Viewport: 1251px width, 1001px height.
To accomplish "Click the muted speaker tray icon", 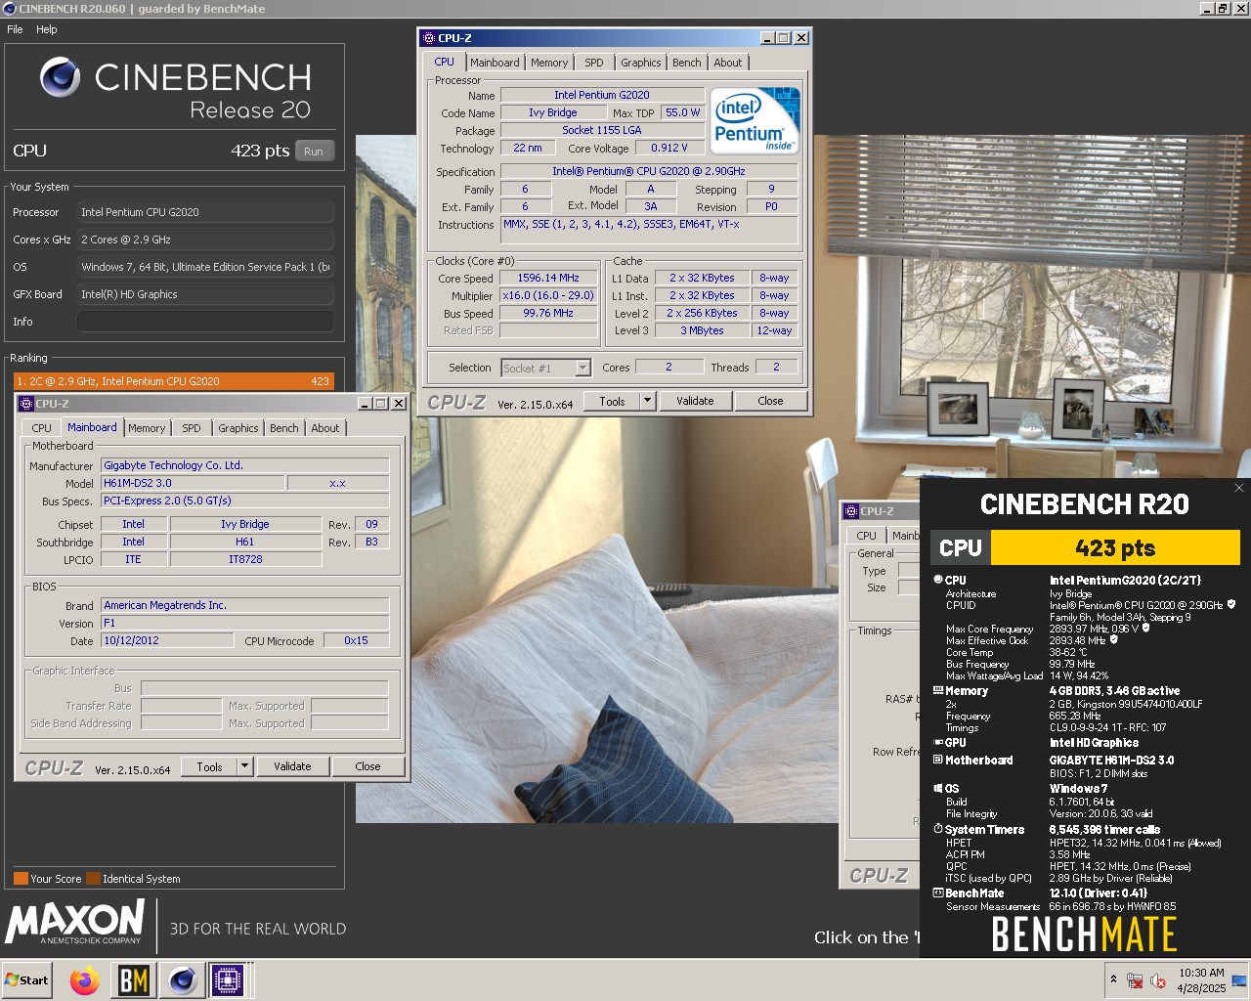I will tap(1159, 980).
